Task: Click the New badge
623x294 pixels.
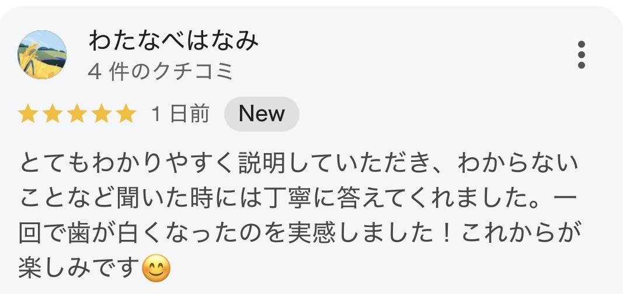Action: (262, 114)
